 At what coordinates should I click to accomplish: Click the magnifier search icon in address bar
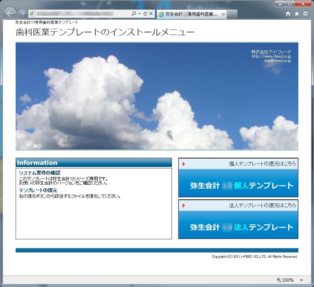[x=134, y=14]
